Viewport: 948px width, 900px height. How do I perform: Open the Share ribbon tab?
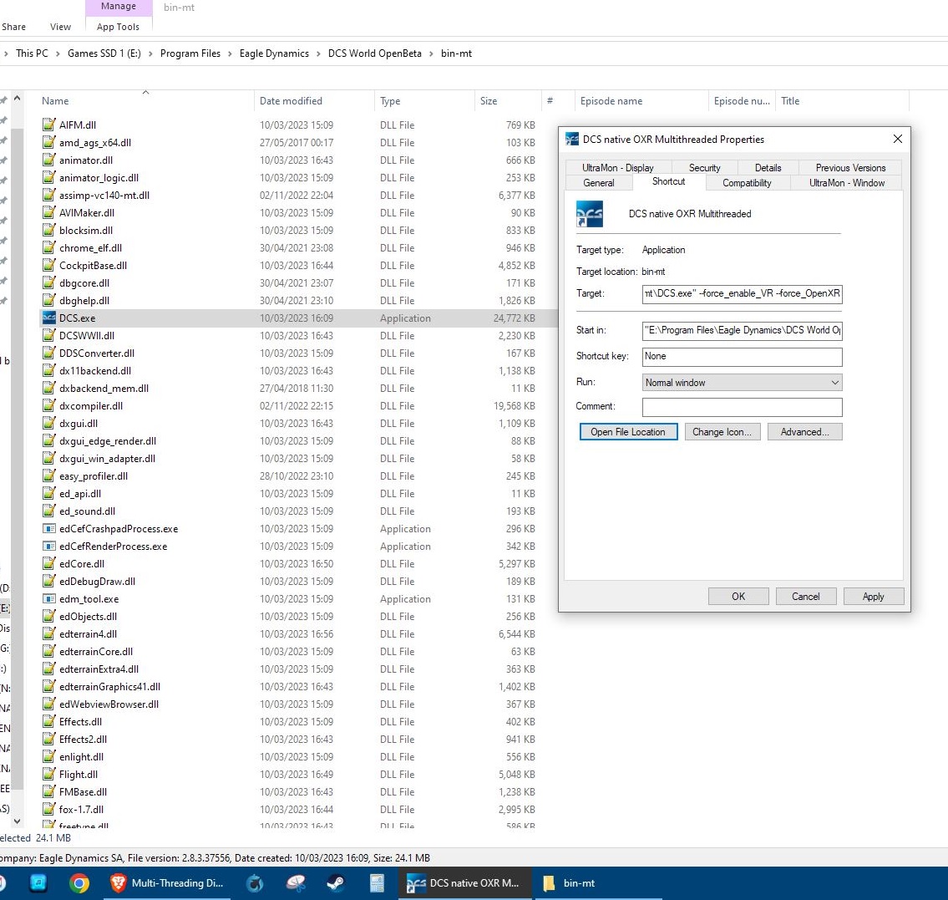(13, 28)
